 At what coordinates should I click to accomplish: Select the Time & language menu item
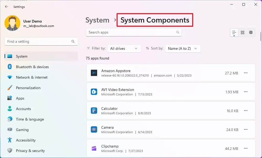pos(30,119)
